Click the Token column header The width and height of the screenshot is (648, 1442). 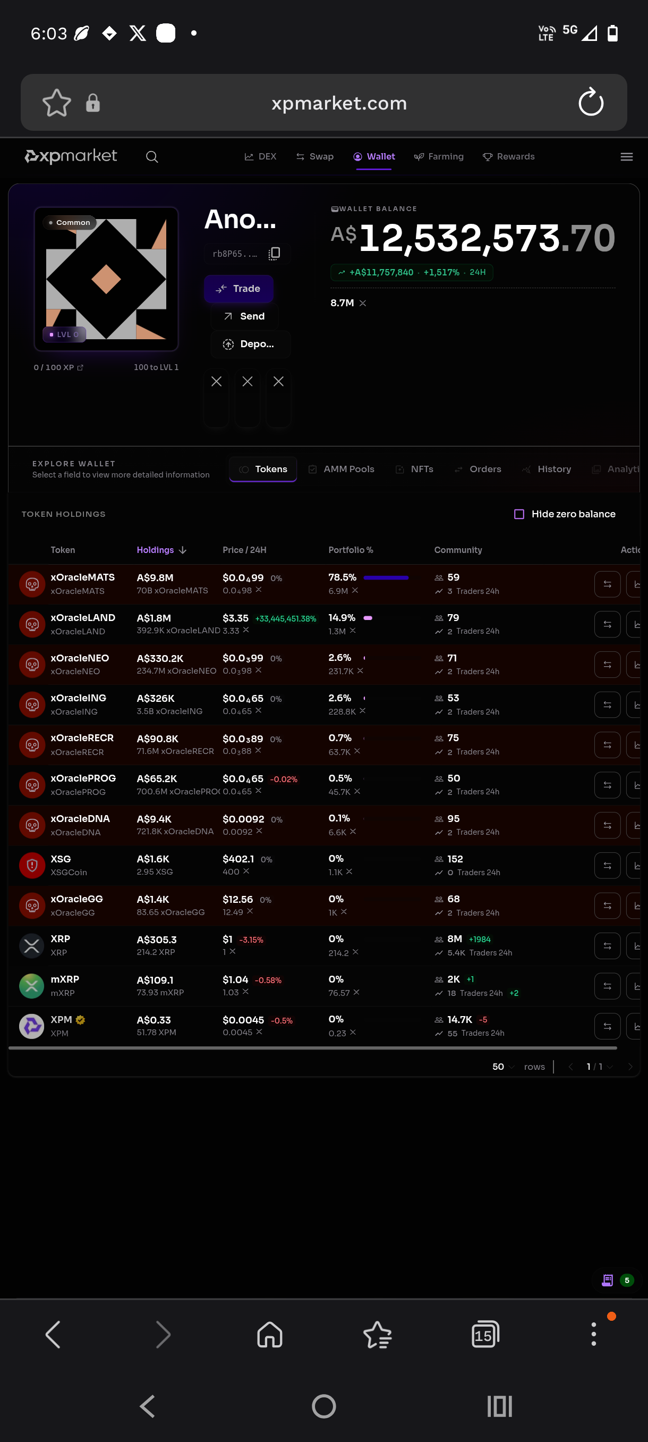(x=63, y=550)
